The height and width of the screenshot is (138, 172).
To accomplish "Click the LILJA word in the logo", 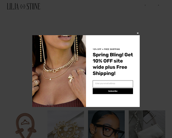I will tap(13, 6).
